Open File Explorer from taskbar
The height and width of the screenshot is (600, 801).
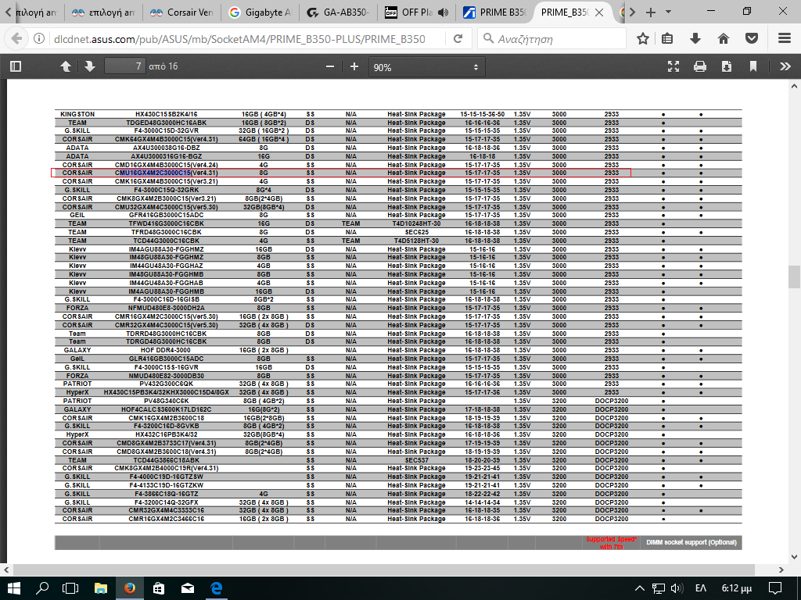[100, 588]
